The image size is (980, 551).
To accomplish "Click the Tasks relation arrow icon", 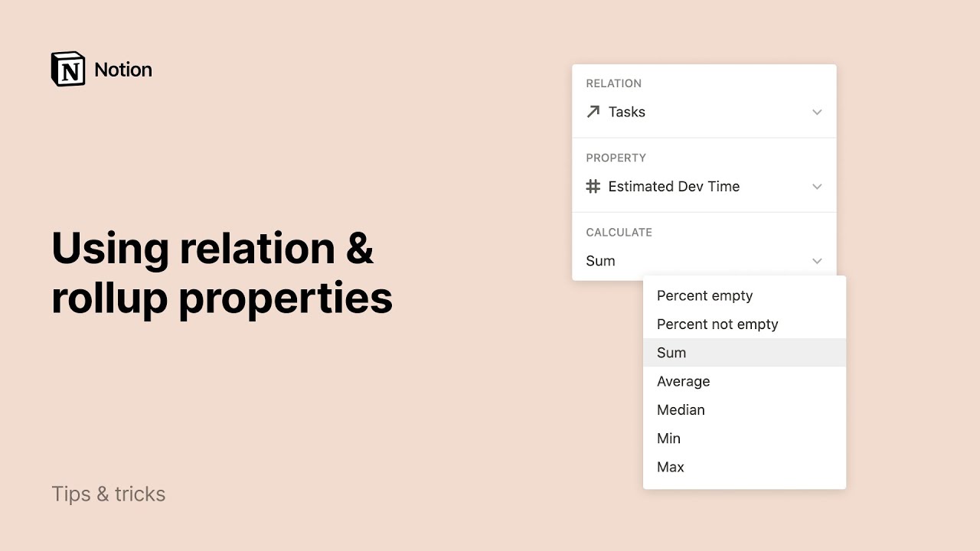I will click(593, 112).
